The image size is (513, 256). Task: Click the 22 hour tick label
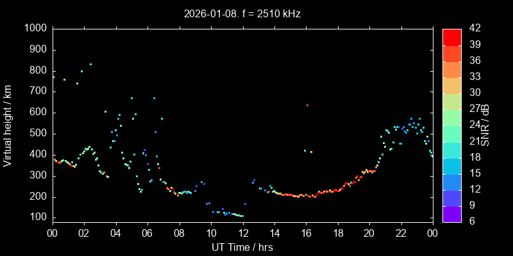click(x=401, y=234)
